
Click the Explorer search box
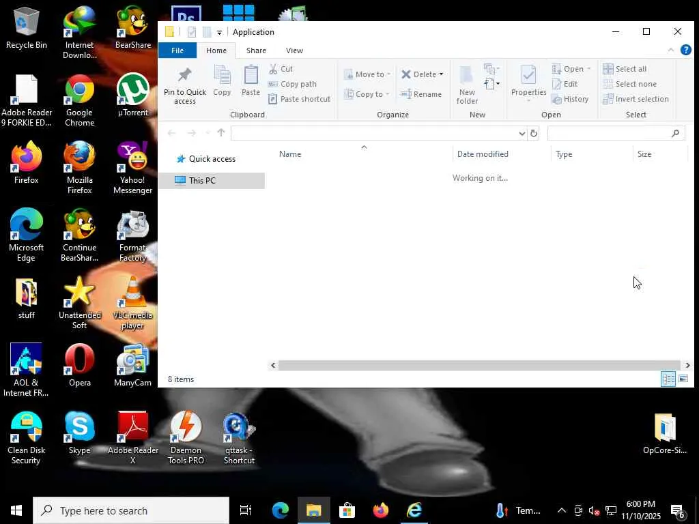(x=616, y=133)
